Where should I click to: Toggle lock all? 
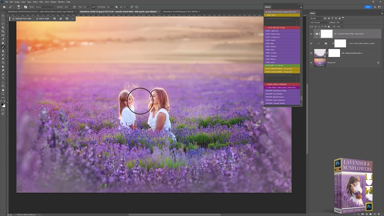328,27
